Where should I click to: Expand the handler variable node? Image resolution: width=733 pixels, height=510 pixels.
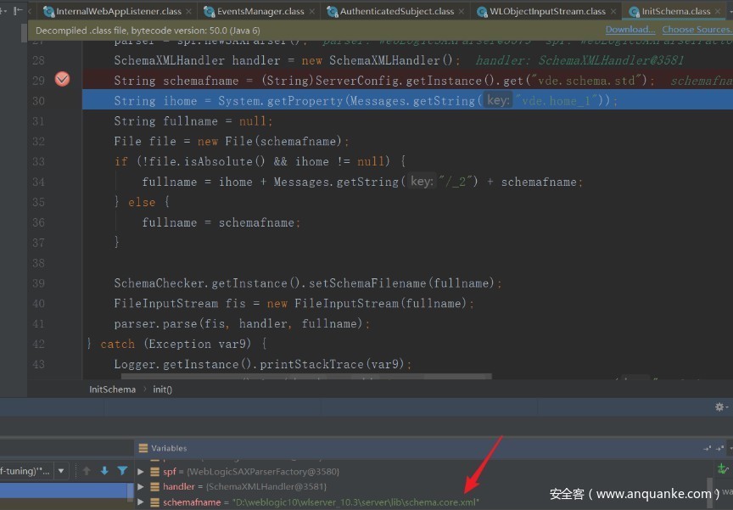pos(141,487)
